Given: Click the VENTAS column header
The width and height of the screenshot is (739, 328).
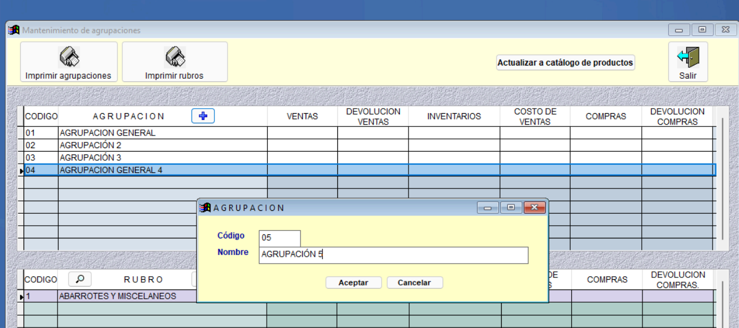Looking at the screenshot, I should [302, 116].
